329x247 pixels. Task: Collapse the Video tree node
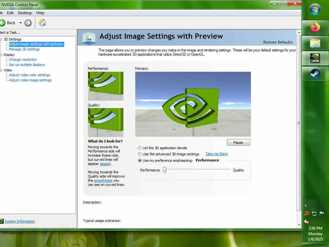click(1, 70)
